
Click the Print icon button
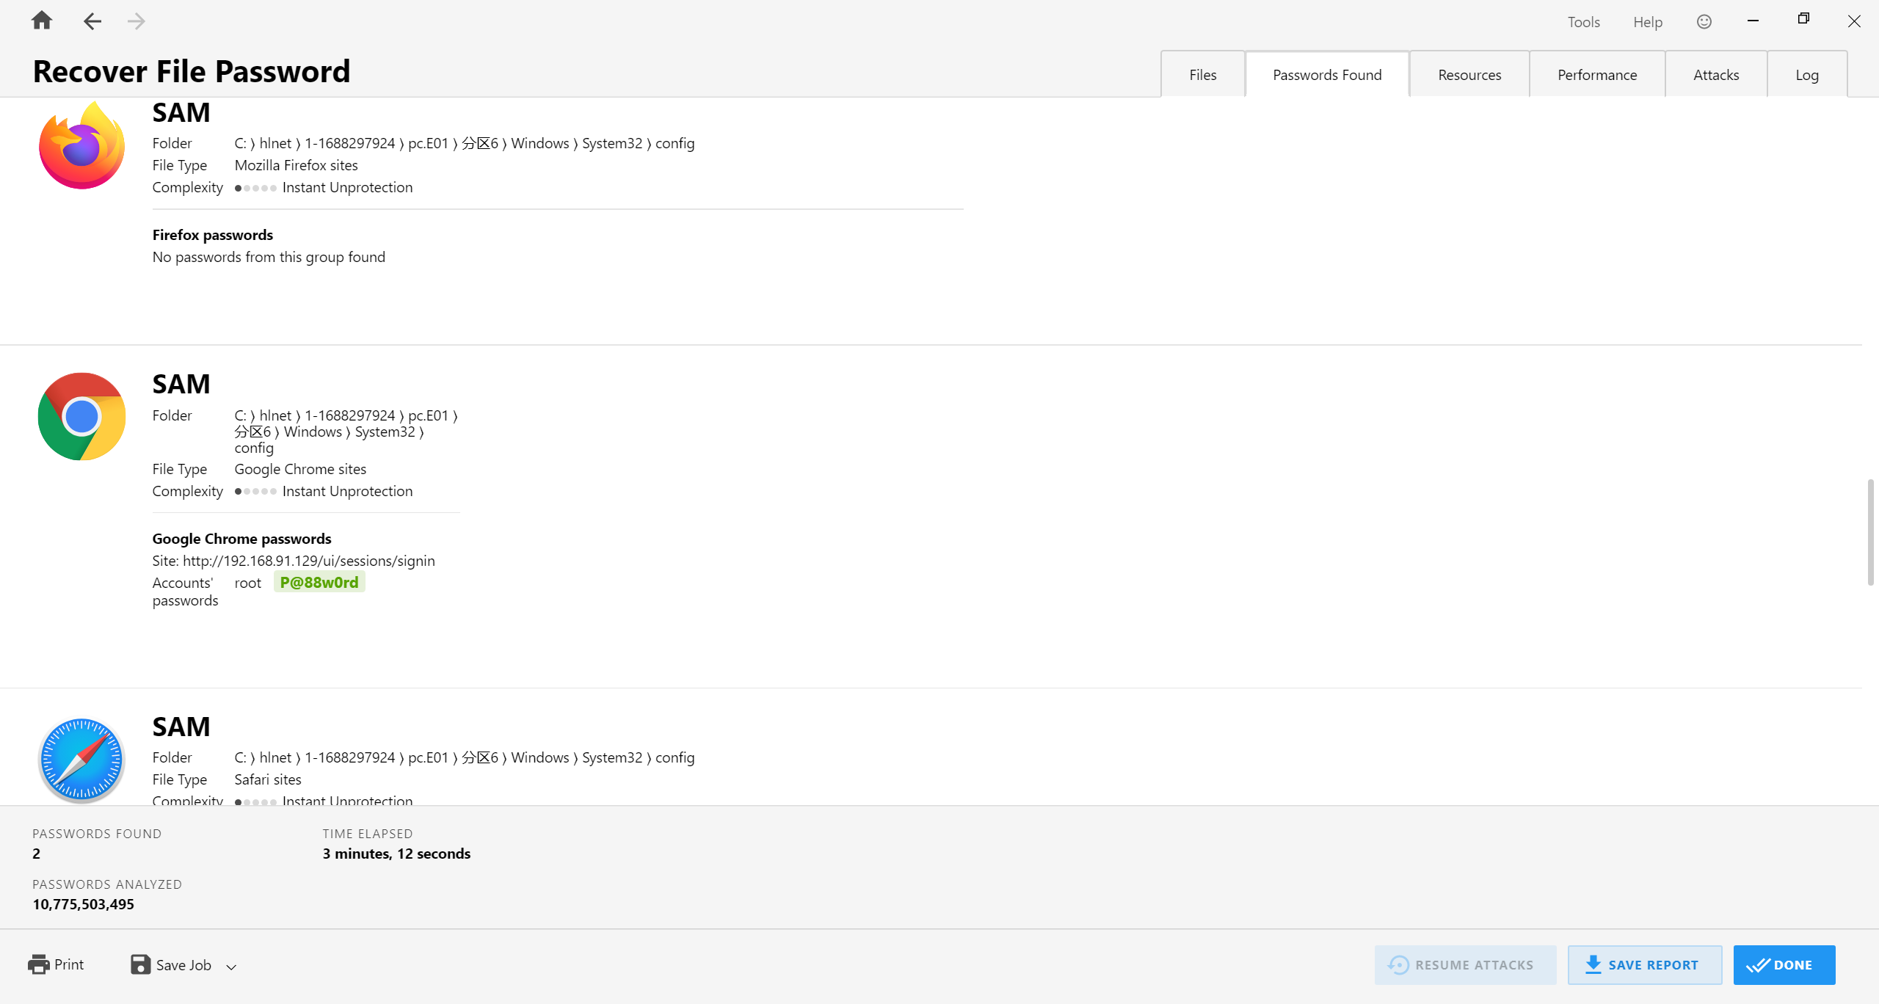[x=38, y=964]
